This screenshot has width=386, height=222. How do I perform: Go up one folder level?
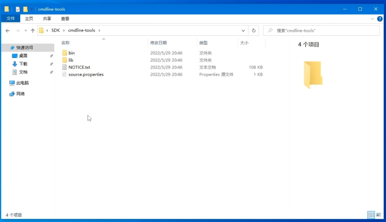pos(33,31)
